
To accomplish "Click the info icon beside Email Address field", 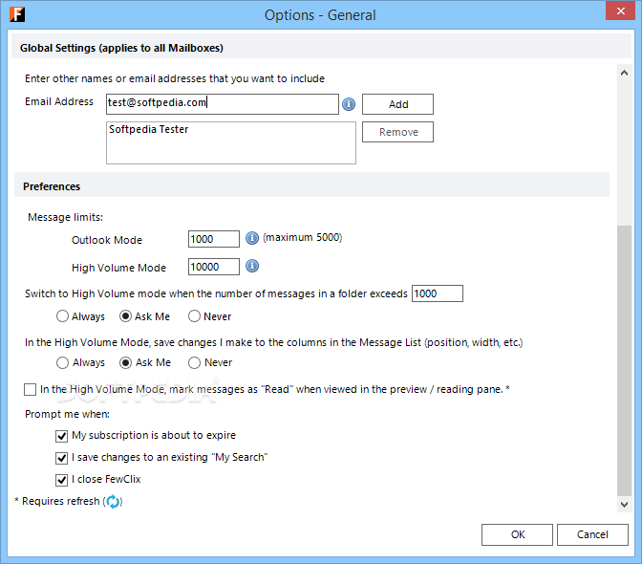I will [349, 104].
